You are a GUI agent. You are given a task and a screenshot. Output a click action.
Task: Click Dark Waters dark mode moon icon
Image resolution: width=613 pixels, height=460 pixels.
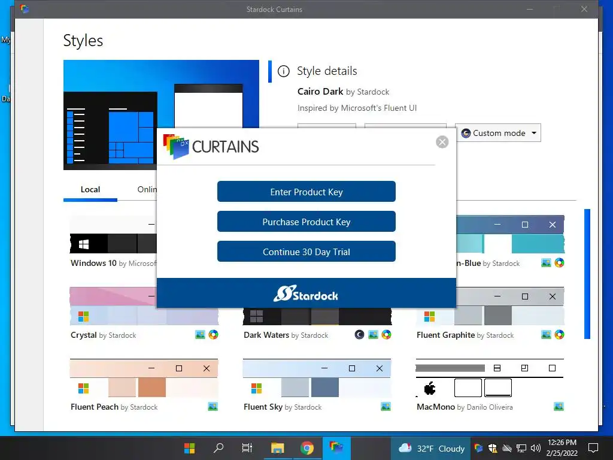(x=359, y=335)
